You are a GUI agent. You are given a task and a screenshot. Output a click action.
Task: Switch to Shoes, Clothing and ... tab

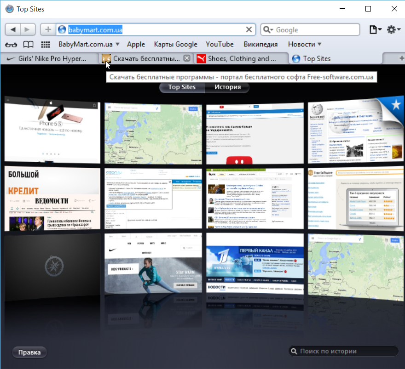241,58
